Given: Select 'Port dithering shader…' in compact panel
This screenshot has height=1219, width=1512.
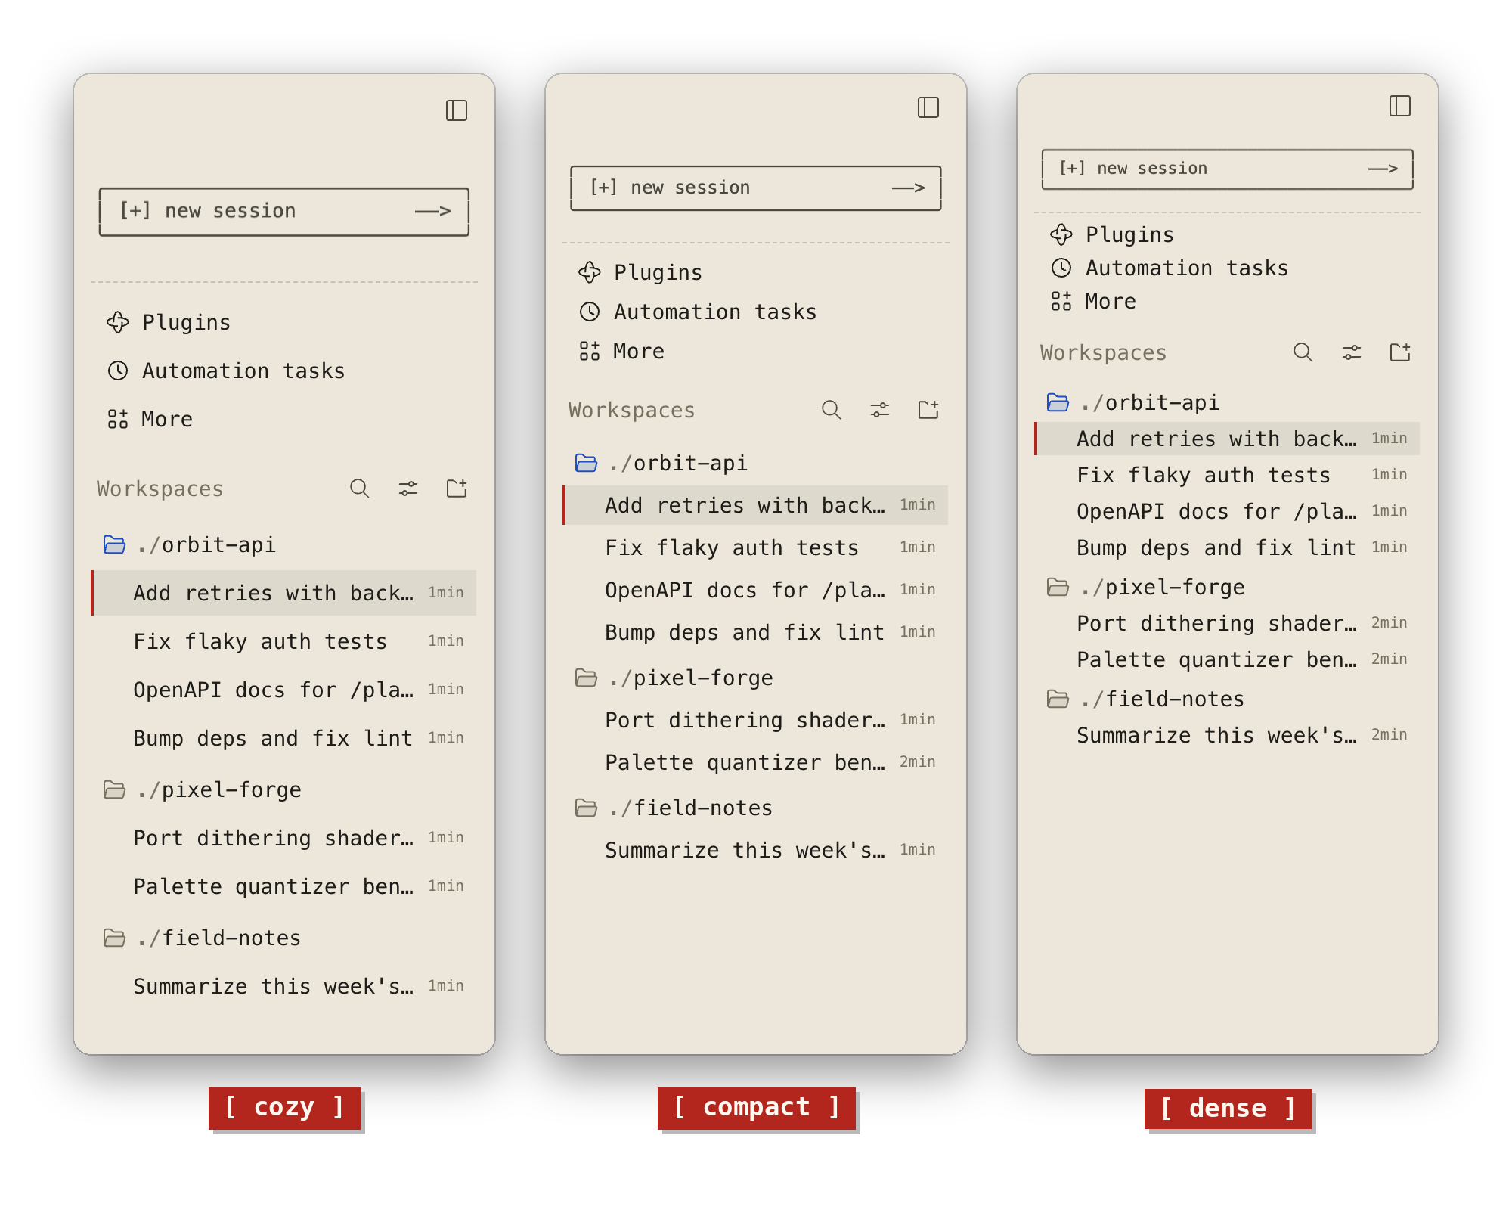Looking at the screenshot, I should click(756, 720).
